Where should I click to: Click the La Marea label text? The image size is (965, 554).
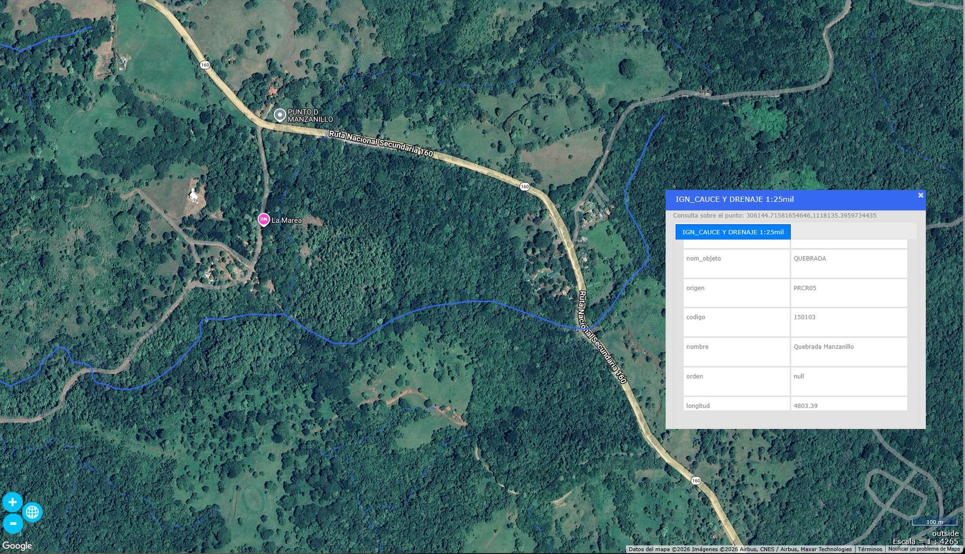coord(287,220)
